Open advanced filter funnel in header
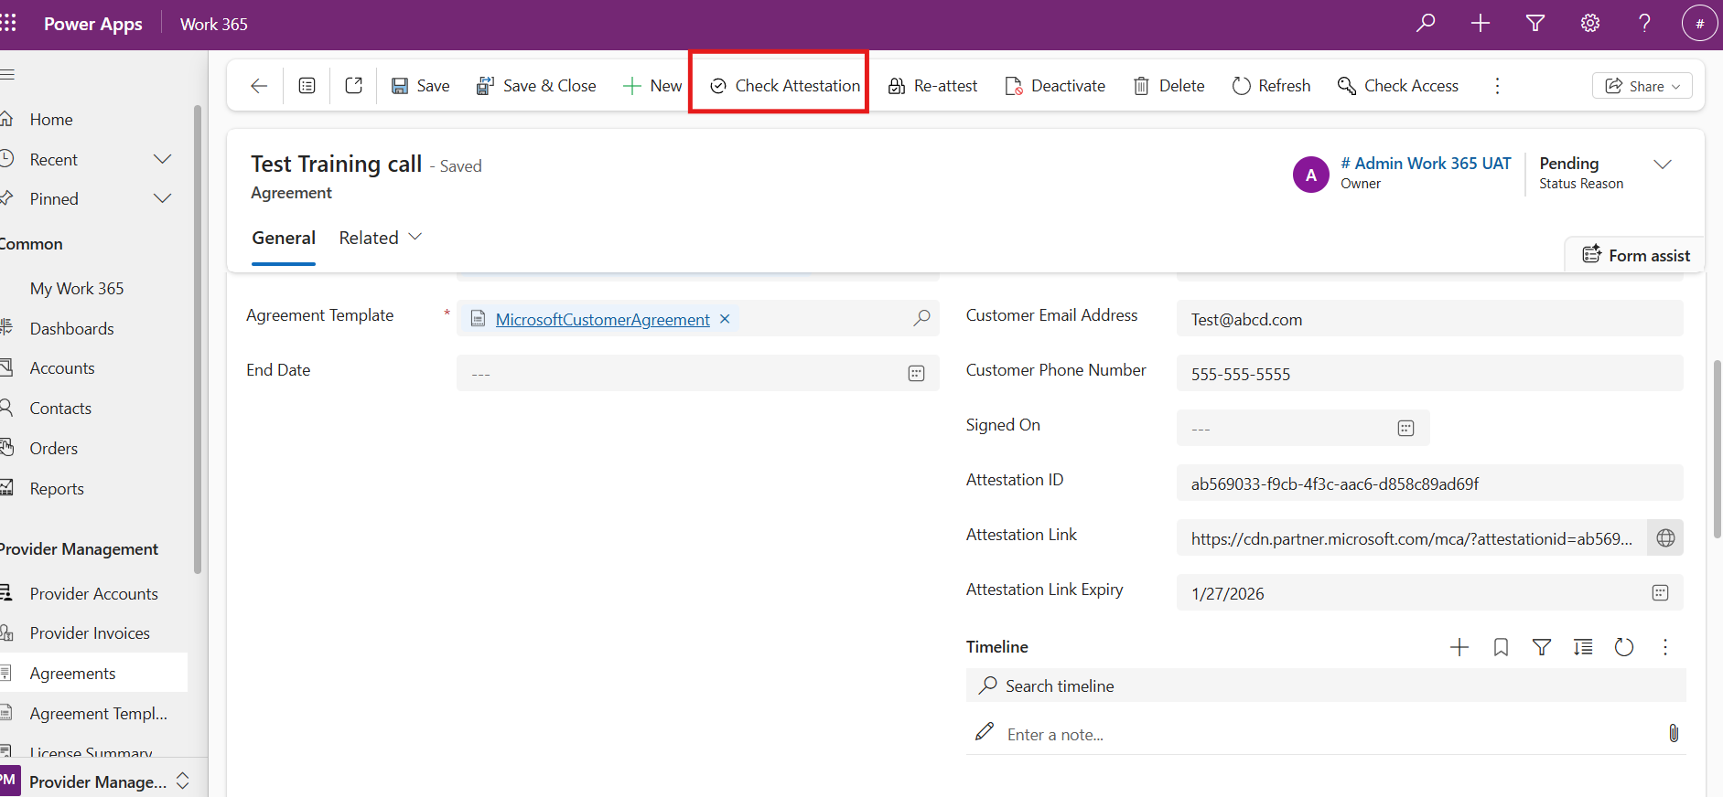Image resolution: width=1723 pixels, height=797 pixels. pos(1535,23)
